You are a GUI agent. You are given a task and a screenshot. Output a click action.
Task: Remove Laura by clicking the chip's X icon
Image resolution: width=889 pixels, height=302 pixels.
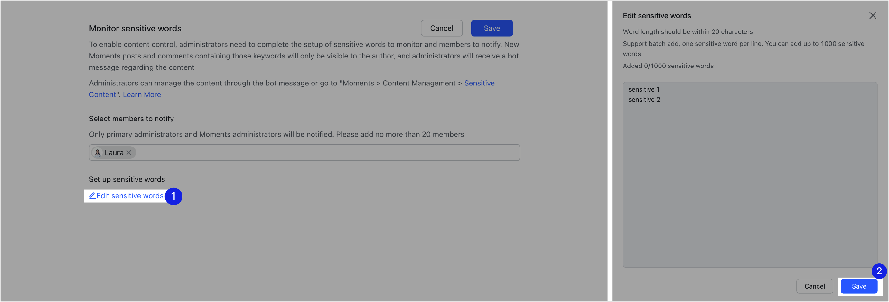[129, 152]
